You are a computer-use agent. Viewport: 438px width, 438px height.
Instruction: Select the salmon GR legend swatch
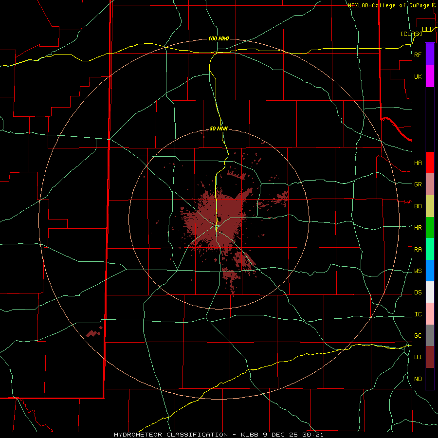430,184
